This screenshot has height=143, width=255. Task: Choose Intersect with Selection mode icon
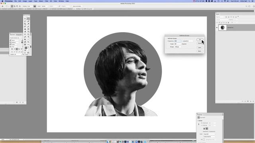click(x=20, y=6)
